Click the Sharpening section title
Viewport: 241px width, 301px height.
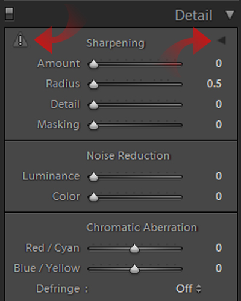pos(115,43)
